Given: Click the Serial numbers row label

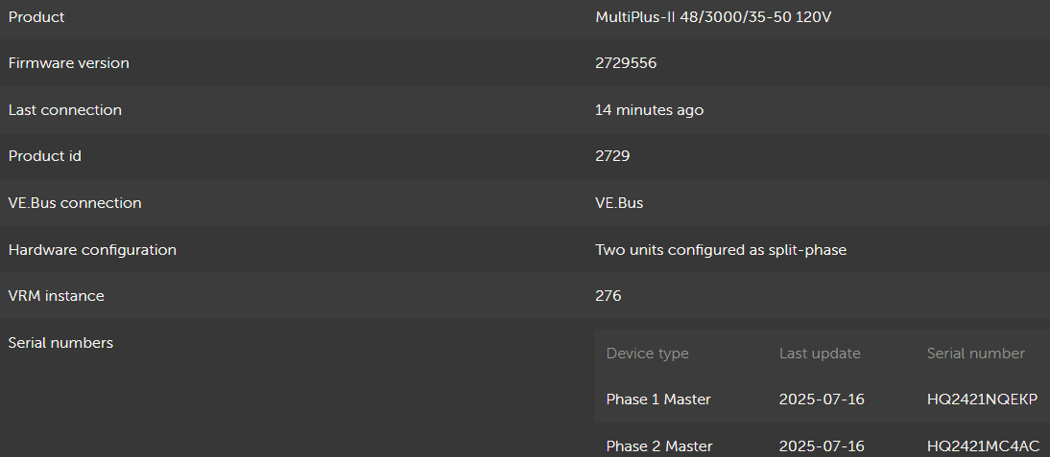Looking at the screenshot, I should coord(60,343).
